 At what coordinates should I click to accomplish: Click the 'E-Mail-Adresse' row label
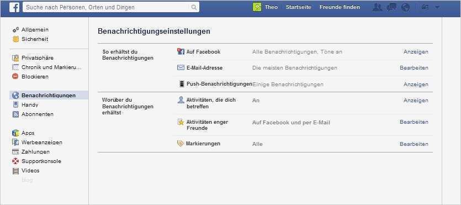pos(204,68)
